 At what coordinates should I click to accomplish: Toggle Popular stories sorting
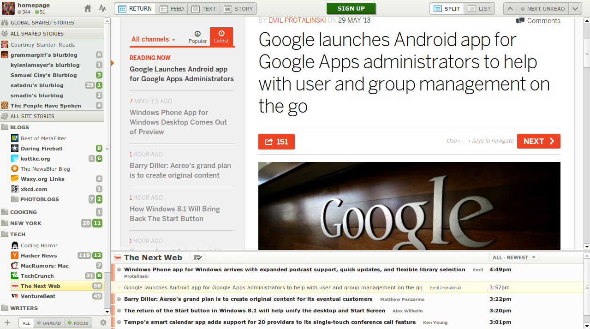(x=197, y=37)
